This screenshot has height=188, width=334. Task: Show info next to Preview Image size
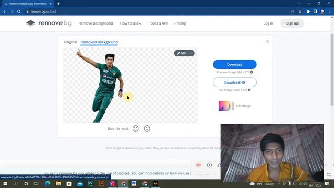click(x=252, y=72)
